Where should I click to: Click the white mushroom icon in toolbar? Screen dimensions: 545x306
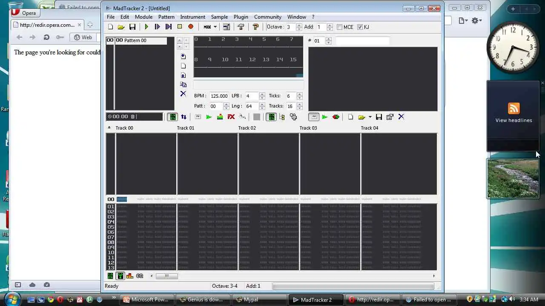[x=241, y=27]
